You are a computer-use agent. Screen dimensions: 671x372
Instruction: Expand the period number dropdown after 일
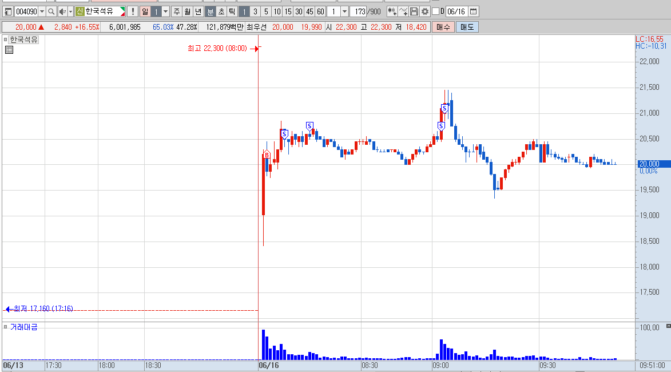166,11
